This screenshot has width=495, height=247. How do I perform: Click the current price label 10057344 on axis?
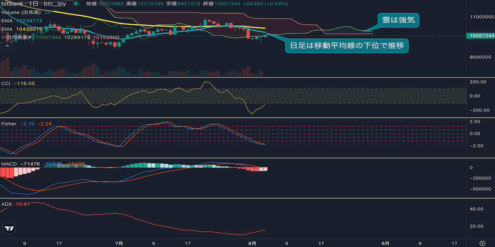coord(480,36)
